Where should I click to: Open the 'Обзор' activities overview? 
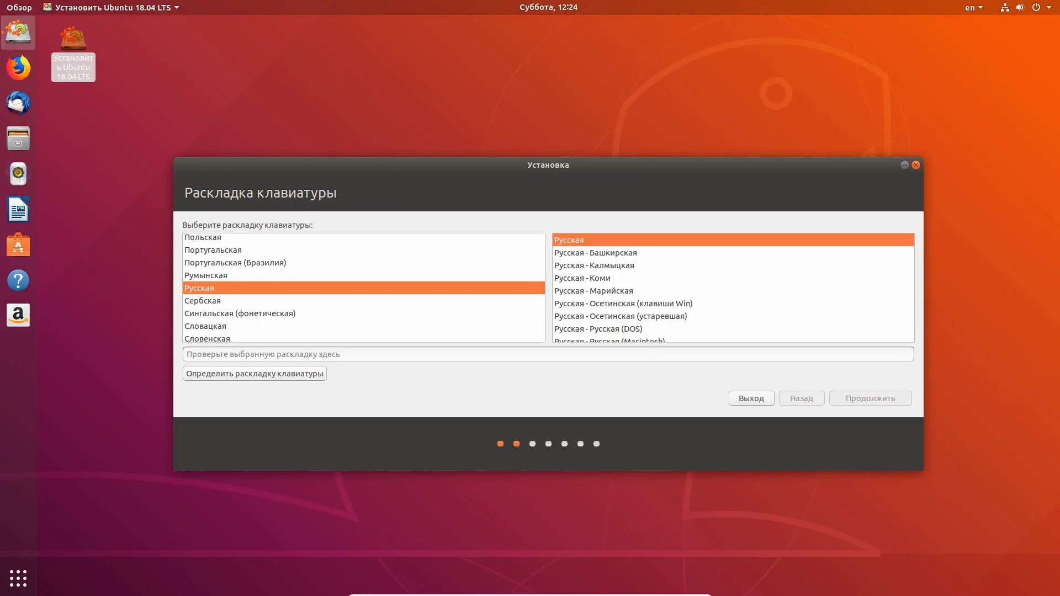19,8
